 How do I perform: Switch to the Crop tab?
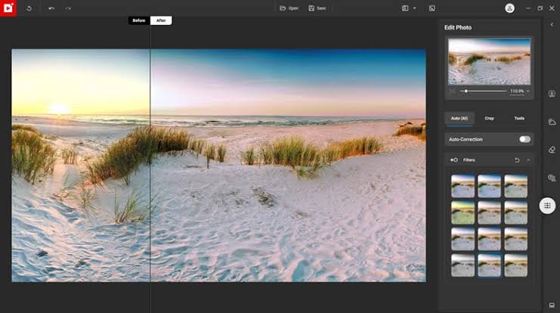tap(489, 119)
